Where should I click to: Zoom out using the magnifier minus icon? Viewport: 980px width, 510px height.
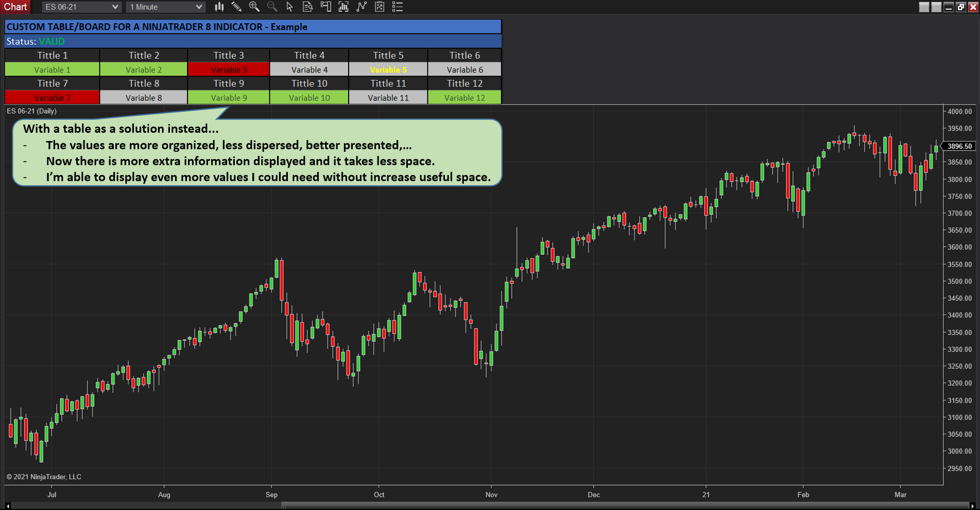coord(272,7)
